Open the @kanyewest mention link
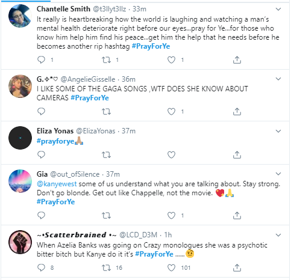This screenshot has height=280, width=291. 57,184
